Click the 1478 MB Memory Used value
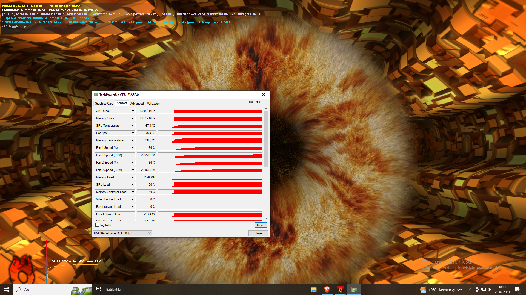The image size is (526, 295). pyautogui.click(x=146, y=177)
